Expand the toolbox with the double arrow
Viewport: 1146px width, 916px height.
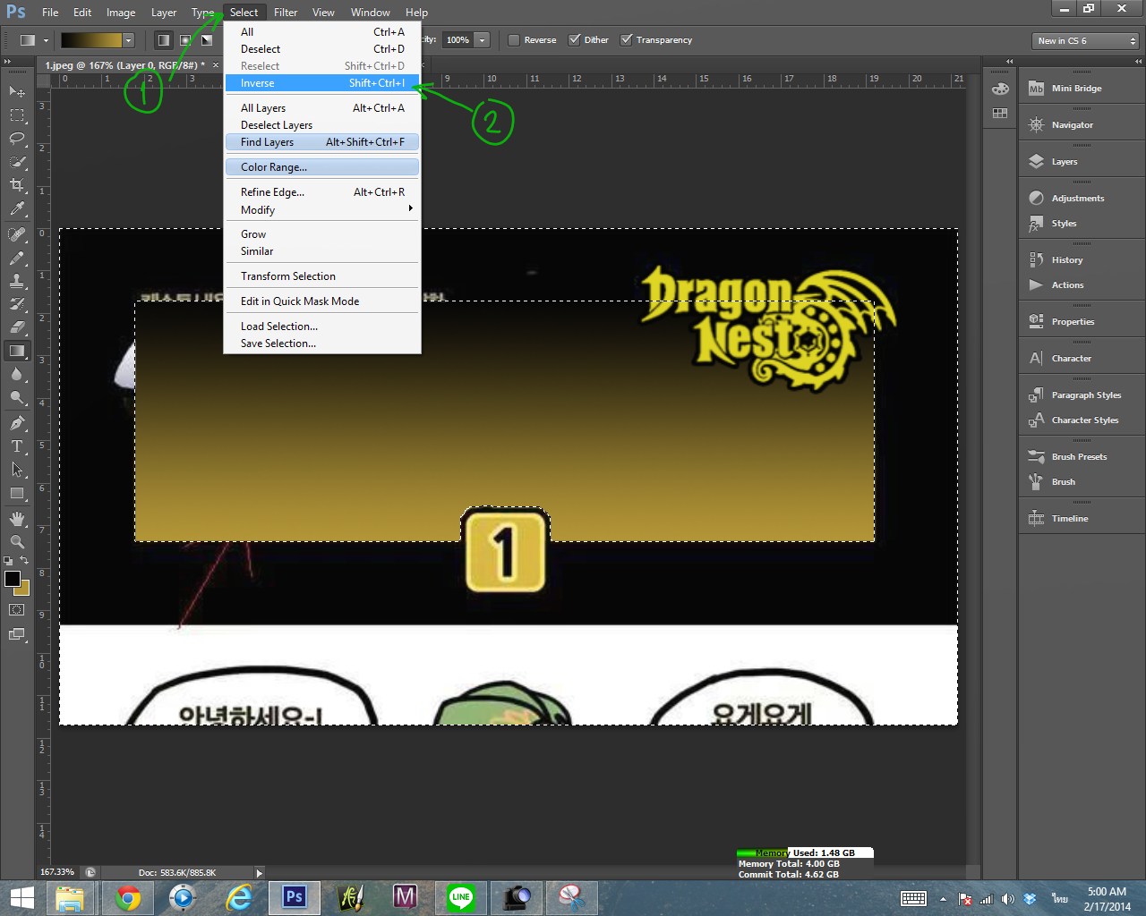8,62
